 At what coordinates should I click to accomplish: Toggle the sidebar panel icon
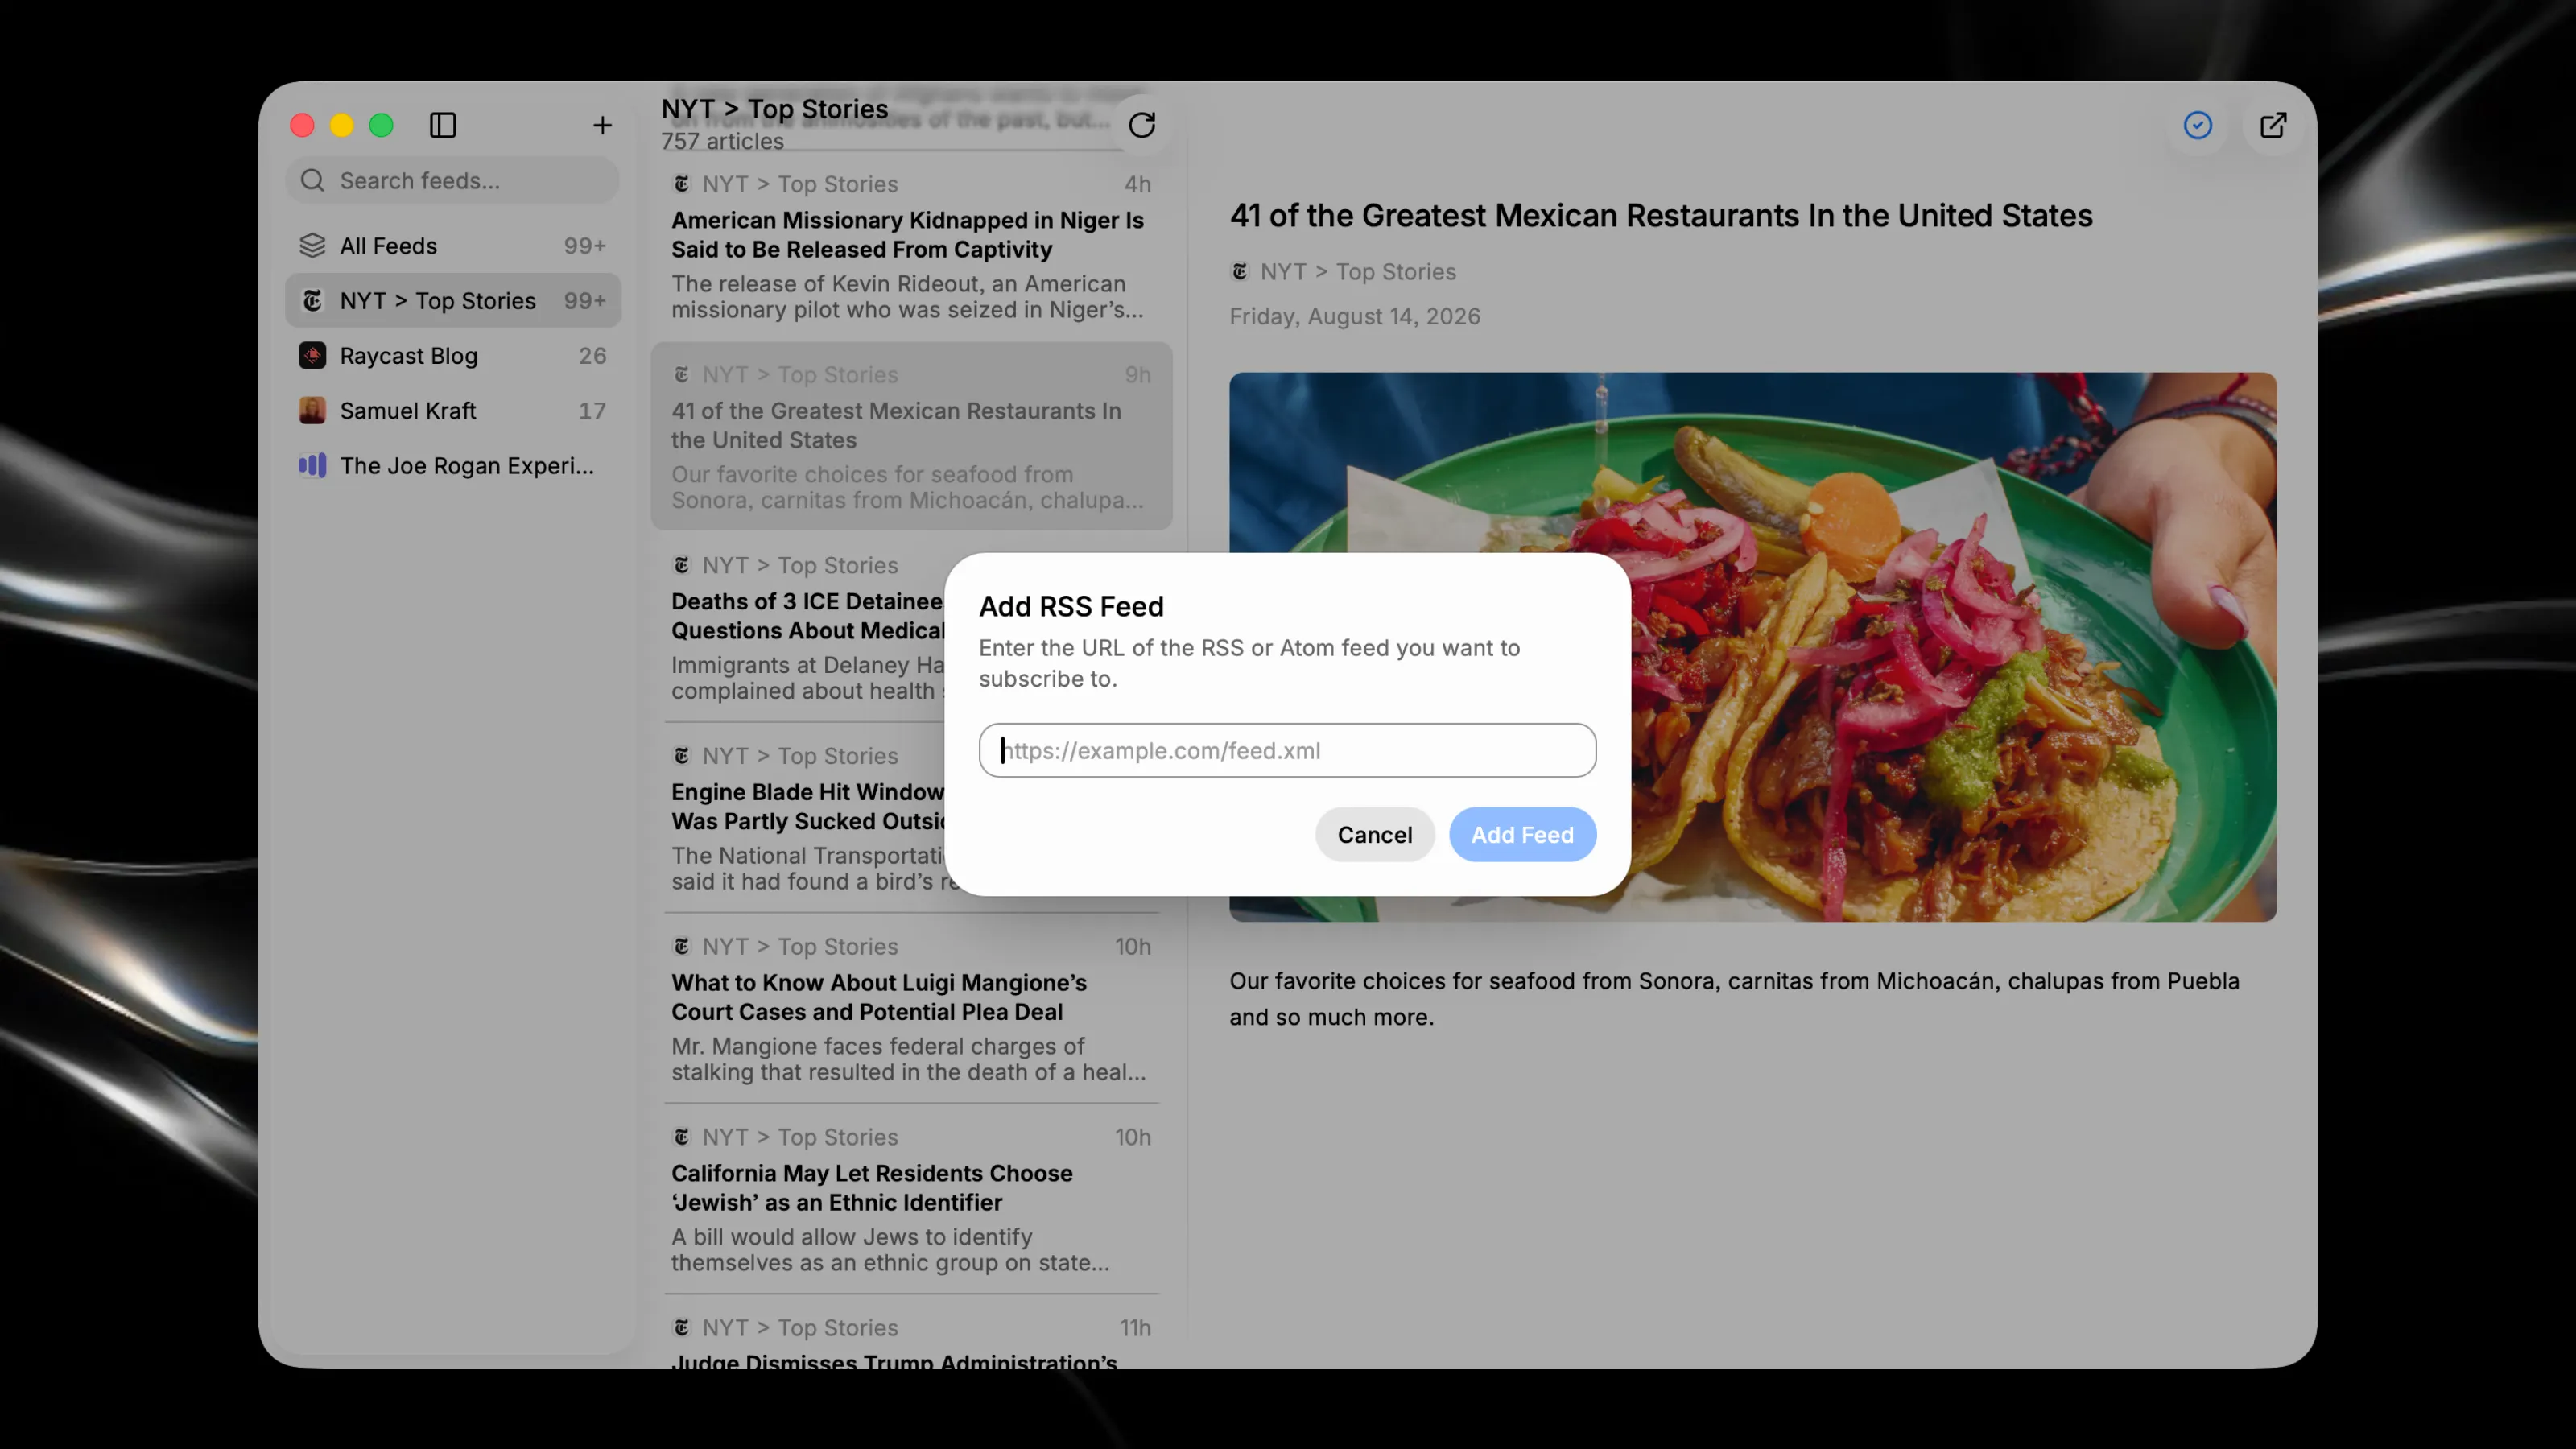[x=442, y=125]
